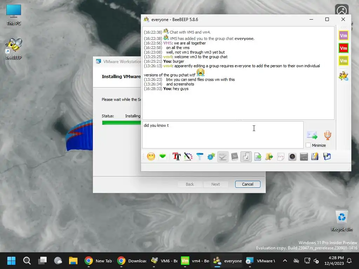Click the dark window panel icon
The height and width of the screenshot is (269, 359).
[304, 157]
